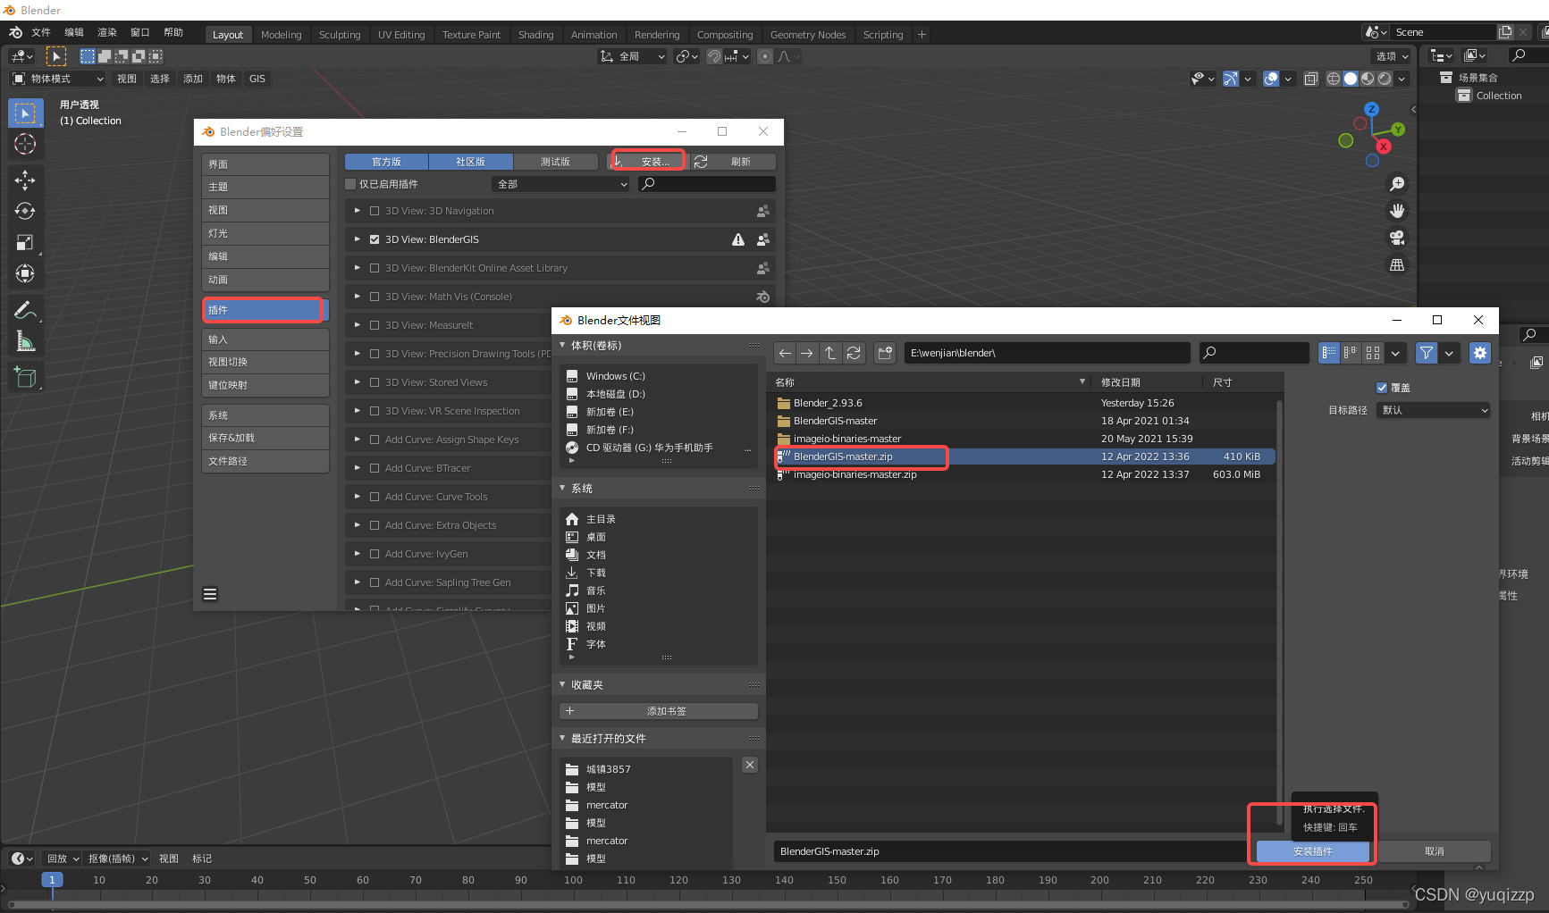Image resolution: width=1549 pixels, height=913 pixels.
Task: Collapse the 收藏夹 panel
Action: click(562, 684)
